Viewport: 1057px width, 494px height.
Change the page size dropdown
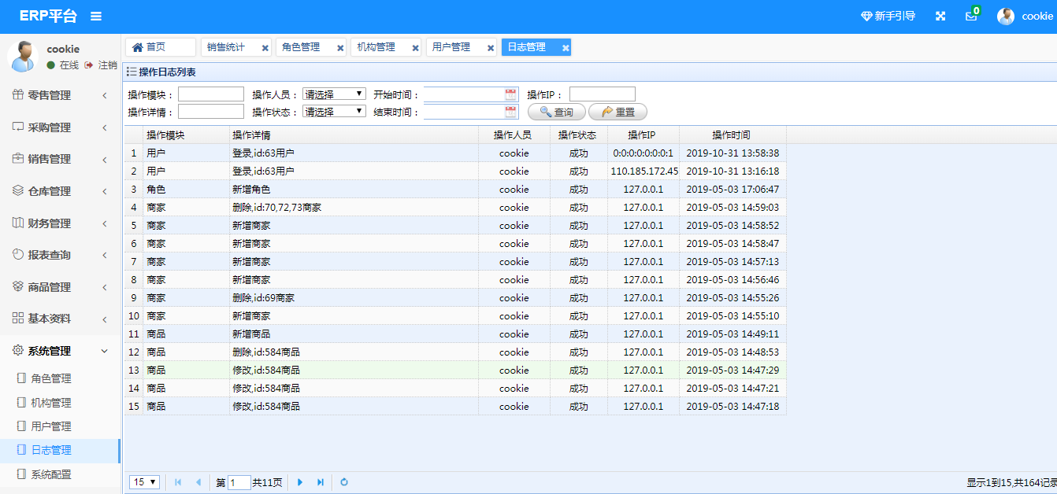pyautogui.click(x=144, y=482)
